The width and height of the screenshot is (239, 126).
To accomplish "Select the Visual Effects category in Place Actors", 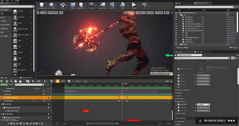I will [x=5, y=25].
